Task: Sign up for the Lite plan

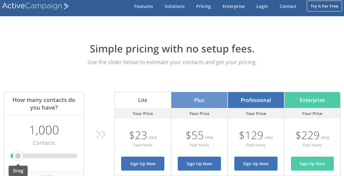Action: [143, 164]
